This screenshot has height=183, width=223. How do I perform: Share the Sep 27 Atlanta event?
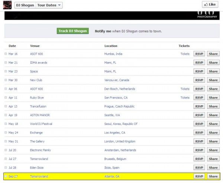pos(213,176)
